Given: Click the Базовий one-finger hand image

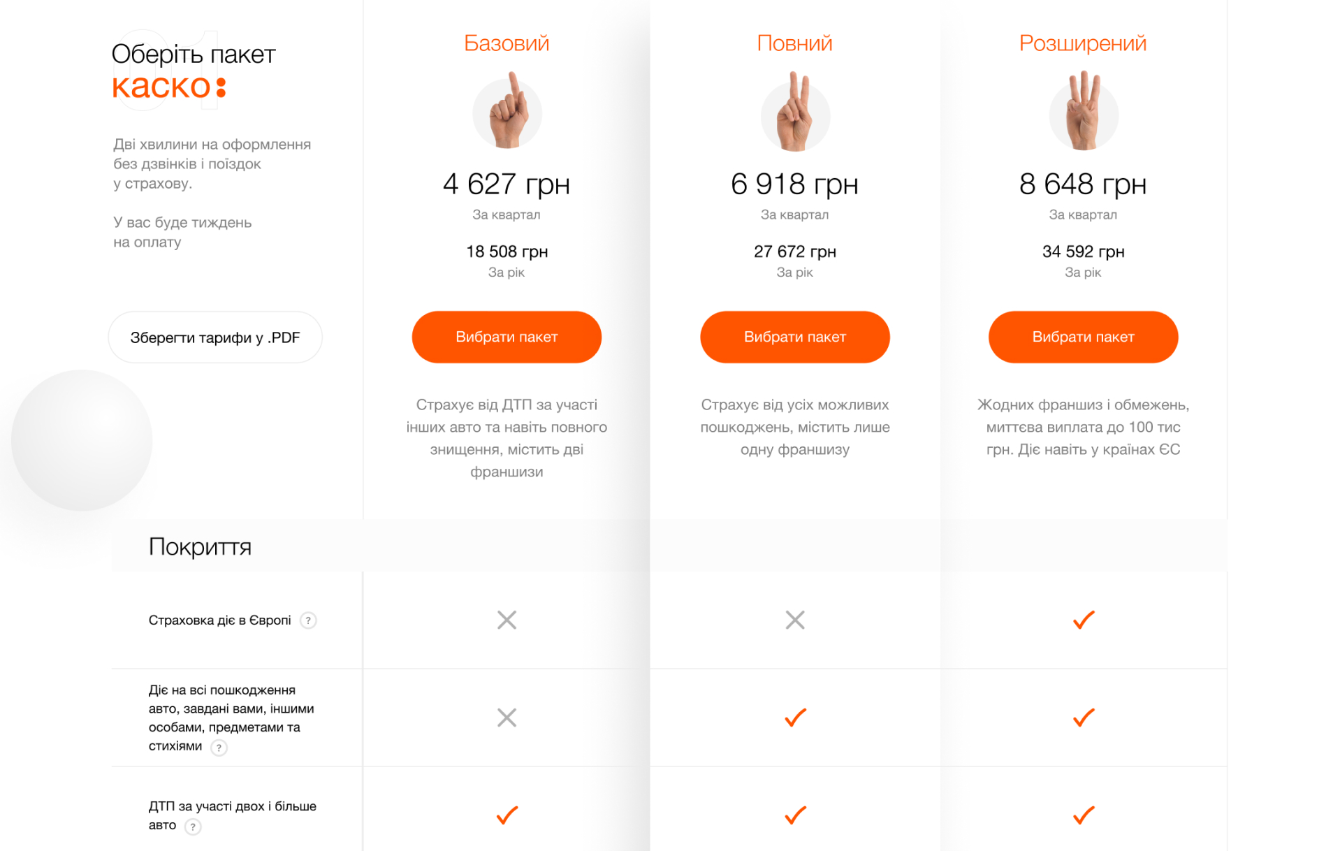Looking at the screenshot, I should point(507,112).
